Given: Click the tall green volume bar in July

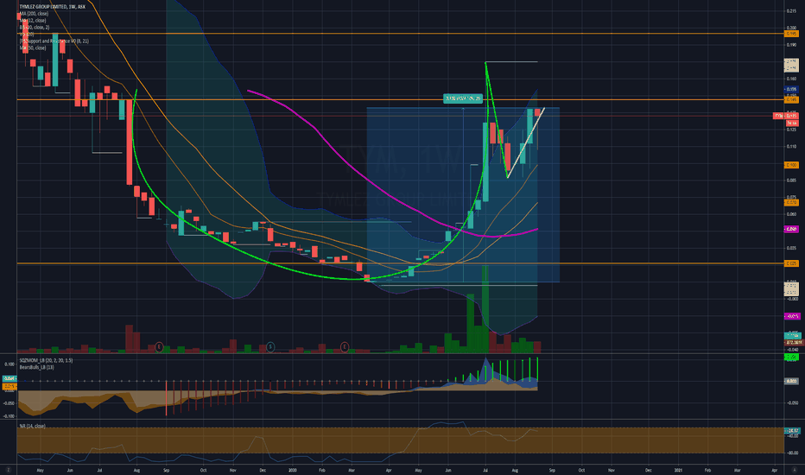Looking at the screenshot, I should (485, 308).
